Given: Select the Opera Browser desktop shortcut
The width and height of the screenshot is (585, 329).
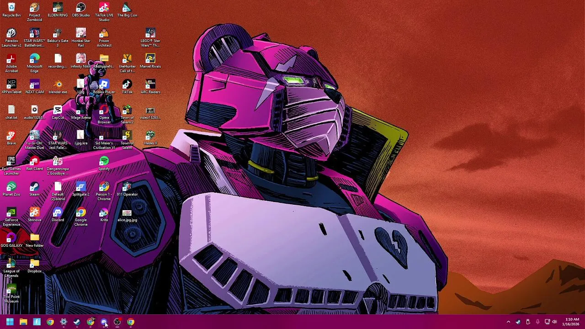Looking at the screenshot, I should [x=104, y=115].
